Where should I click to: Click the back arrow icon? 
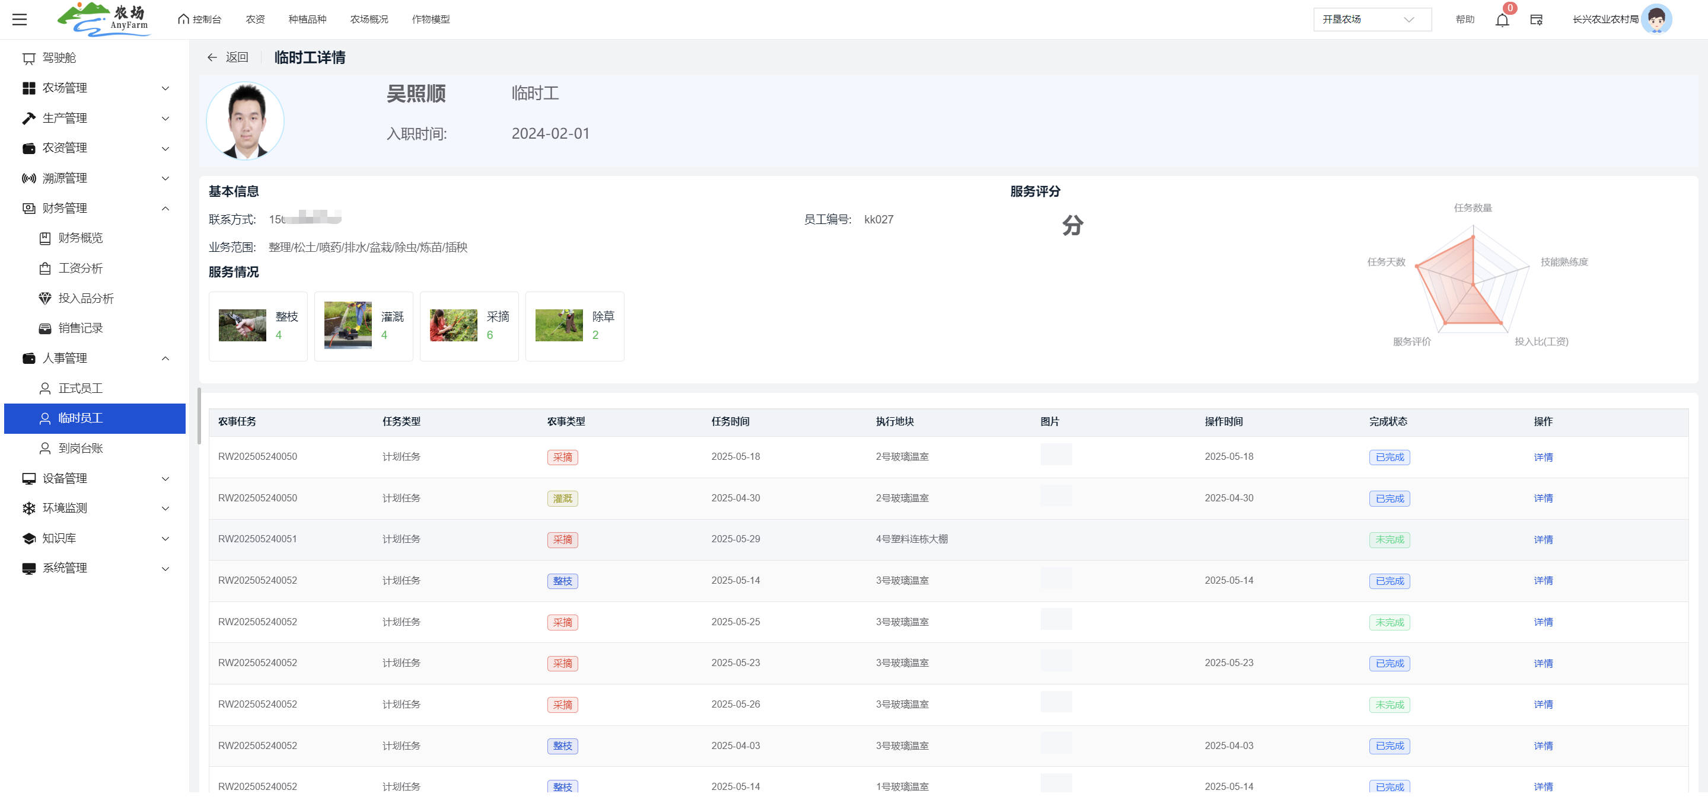click(x=212, y=57)
